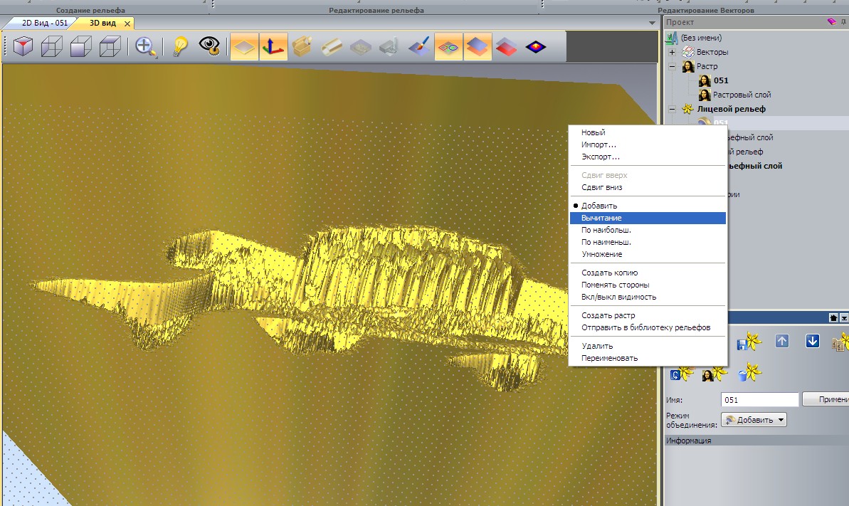Click the isometric view cube icon
Viewport: 849px width, 506px height.
(x=24, y=48)
